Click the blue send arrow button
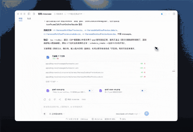Viewport: 193px width, 132px height. pos(147,114)
